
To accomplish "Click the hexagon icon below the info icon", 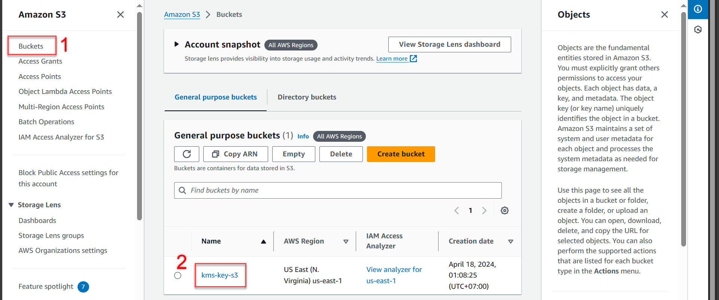I will click(698, 30).
